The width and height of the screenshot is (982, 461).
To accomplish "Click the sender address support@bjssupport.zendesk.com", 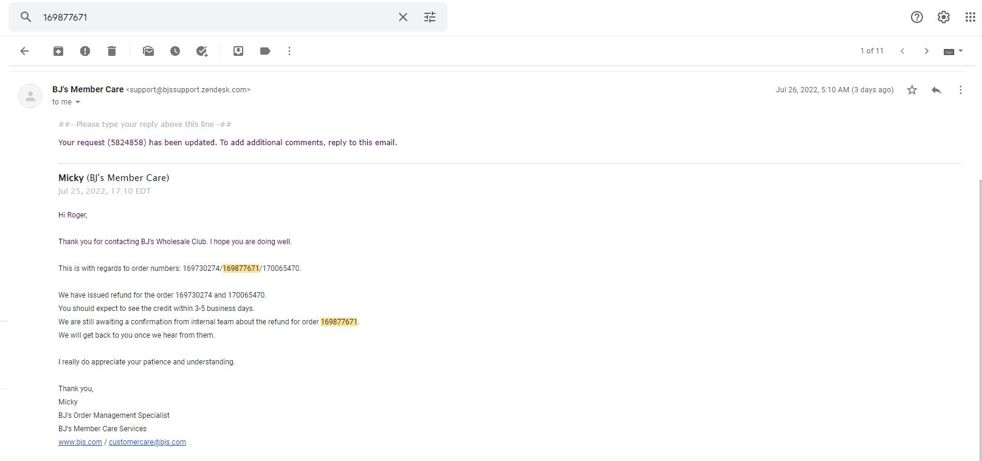I will 188,90.
